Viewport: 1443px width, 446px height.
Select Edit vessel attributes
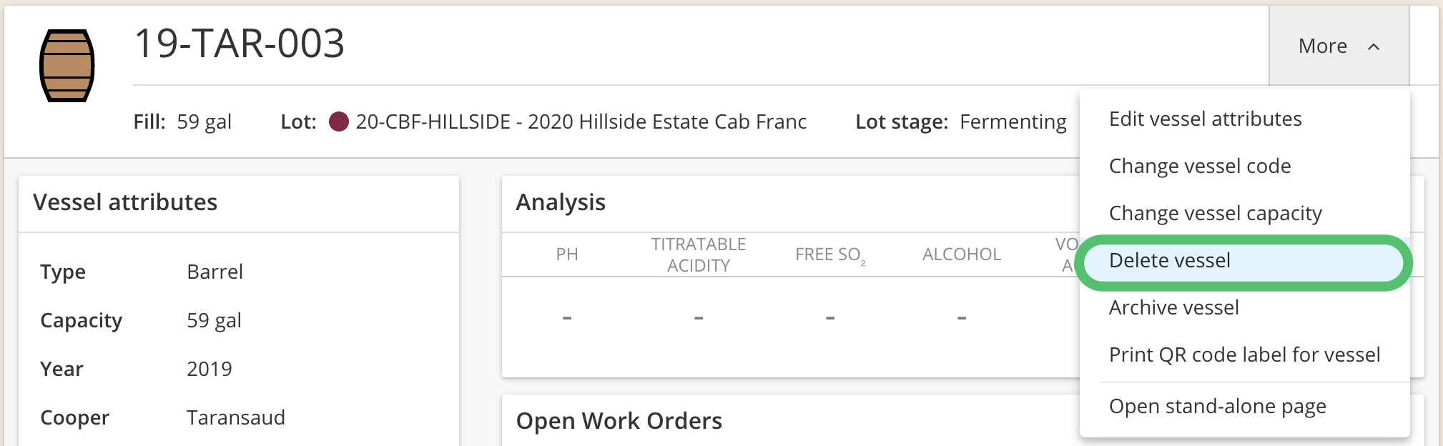(x=1205, y=119)
